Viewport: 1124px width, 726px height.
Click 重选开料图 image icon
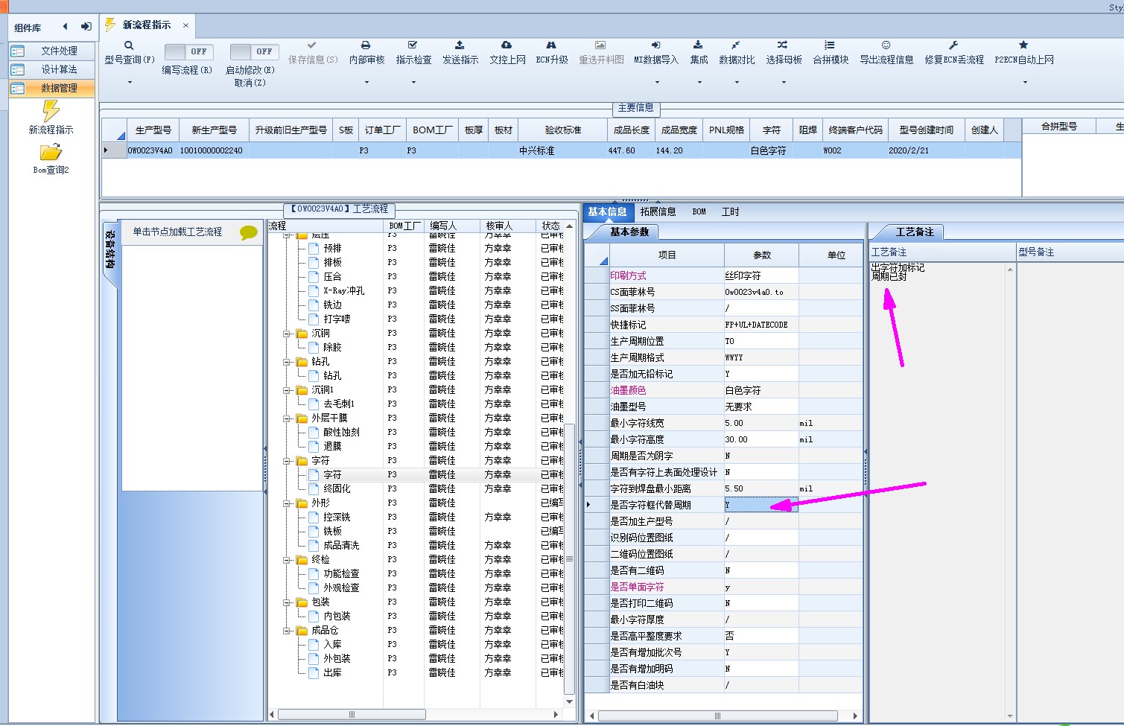click(x=600, y=45)
